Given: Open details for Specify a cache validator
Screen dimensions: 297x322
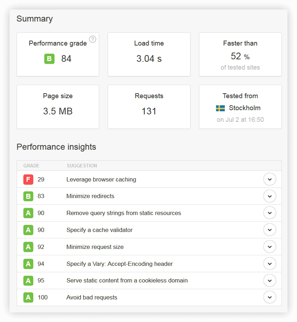Looking at the screenshot, I should click(x=270, y=230).
